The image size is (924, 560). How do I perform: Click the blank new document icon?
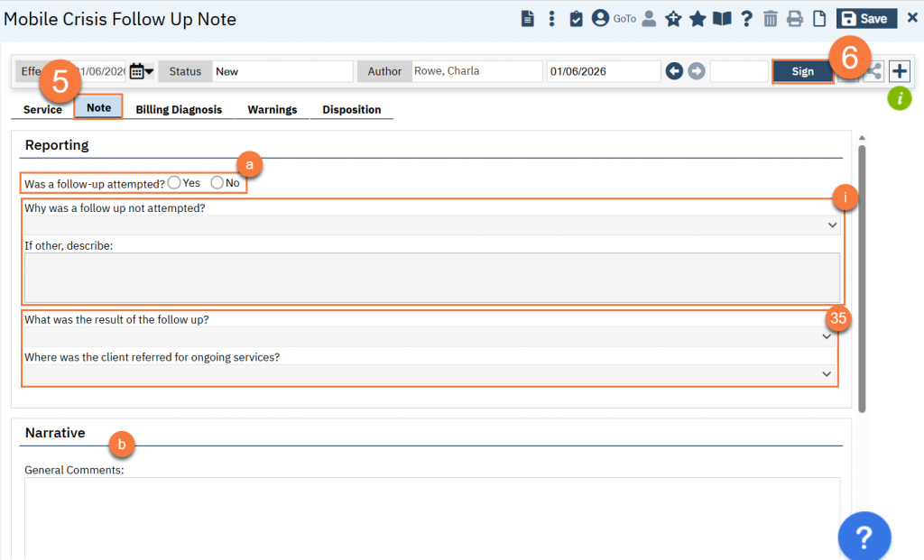point(819,19)
